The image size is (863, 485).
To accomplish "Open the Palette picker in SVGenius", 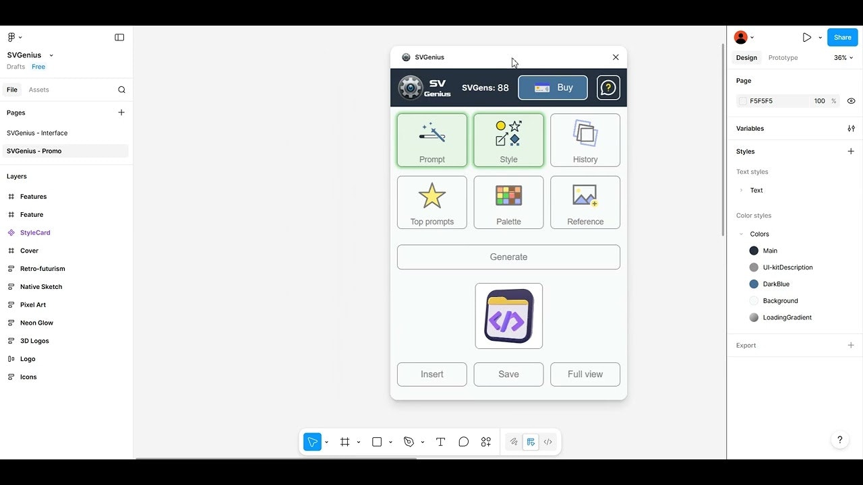I will (508, 202).
